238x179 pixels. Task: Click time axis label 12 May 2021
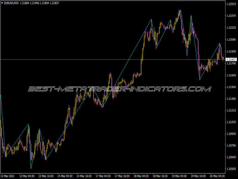click(x=8, y=176)
